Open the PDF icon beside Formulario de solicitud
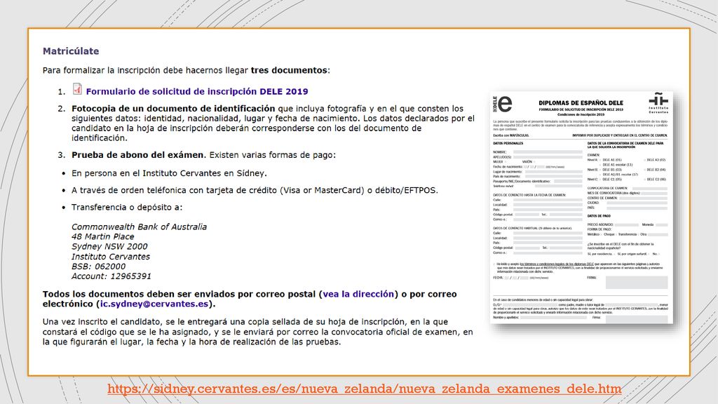 77,89
